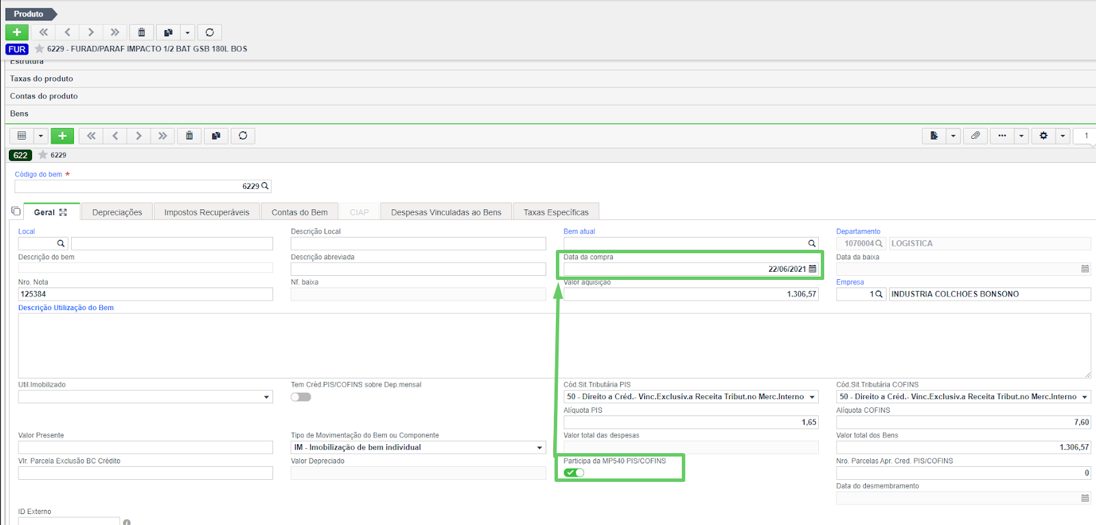Switch to Impostos Recuperáveis tab
Screen dimensions: 1096x525
coord(207,212)
